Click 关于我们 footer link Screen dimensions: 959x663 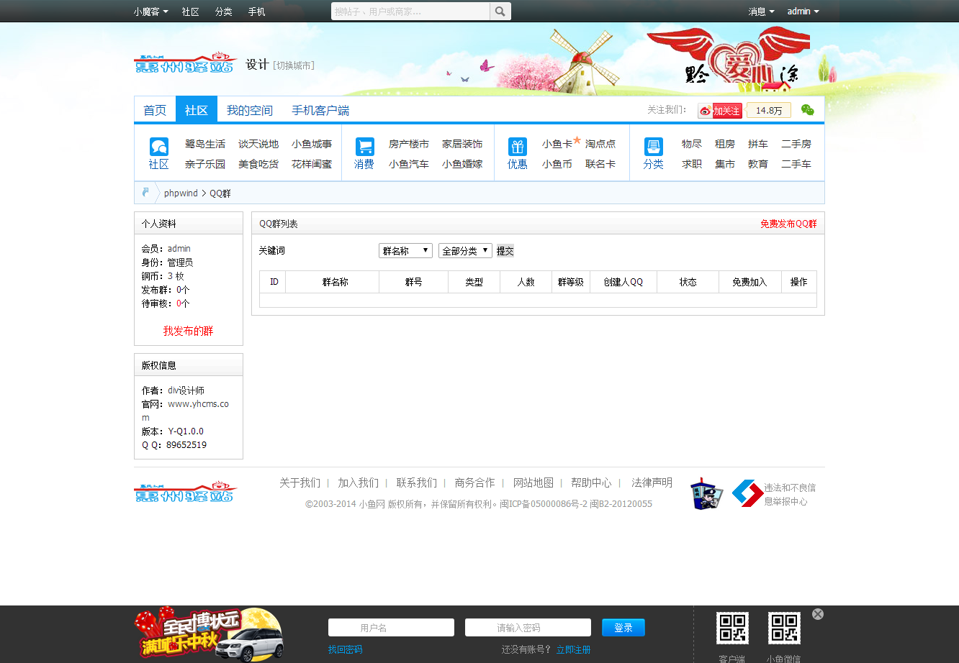click(300, 483)
